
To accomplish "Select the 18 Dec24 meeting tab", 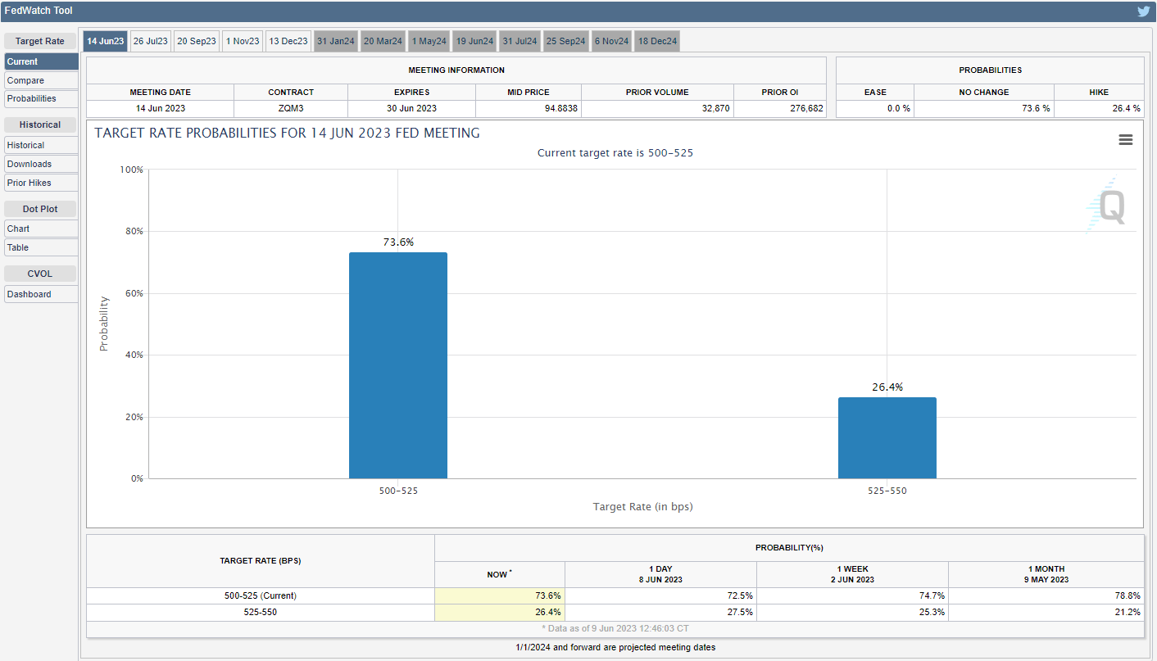I will [x=657, y=41].
